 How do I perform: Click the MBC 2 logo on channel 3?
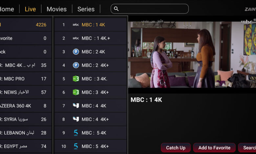(76, 52)
